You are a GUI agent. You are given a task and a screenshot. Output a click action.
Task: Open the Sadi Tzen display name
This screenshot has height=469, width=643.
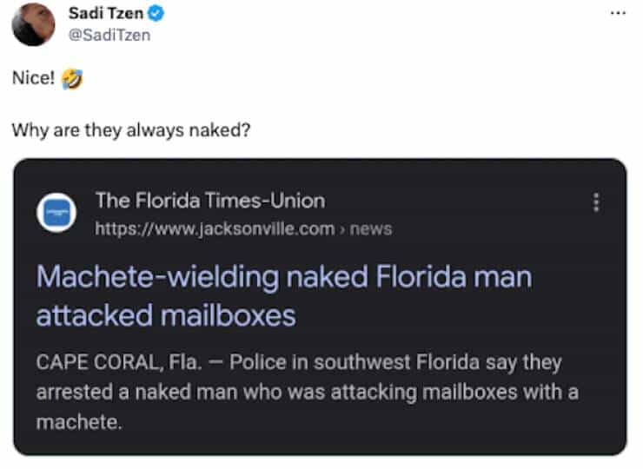click(108, 15)
